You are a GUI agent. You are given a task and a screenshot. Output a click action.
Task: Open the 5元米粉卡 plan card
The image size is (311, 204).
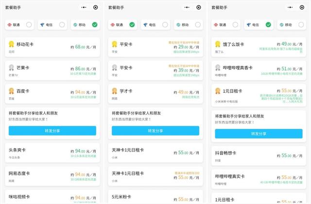click(x=155, y=196)
